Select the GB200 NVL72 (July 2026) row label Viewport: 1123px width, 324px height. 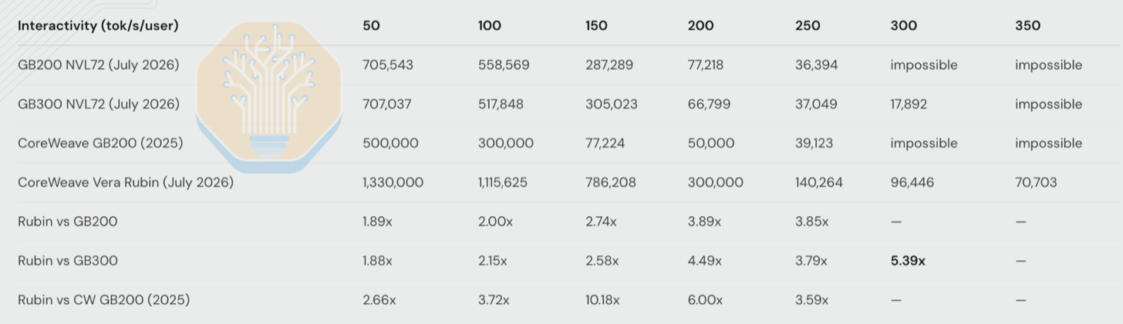tap(98, 65)
